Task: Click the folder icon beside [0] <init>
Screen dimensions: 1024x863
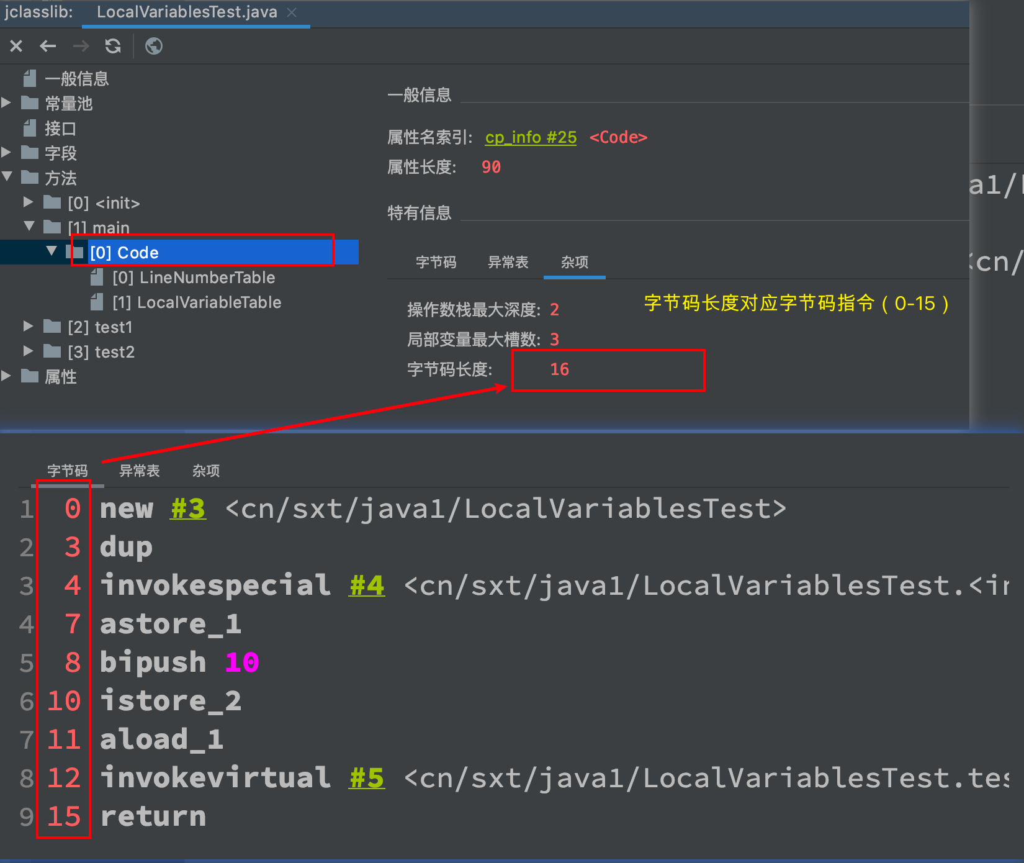Action: (52, 202)
